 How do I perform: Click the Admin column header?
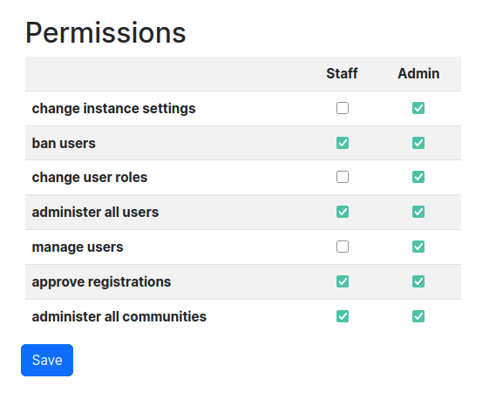pos(418,73)
